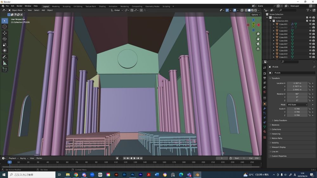Click the End frame 250 field
The width and height of the screenshot is (317, 178).
click(x=254, y=158)
